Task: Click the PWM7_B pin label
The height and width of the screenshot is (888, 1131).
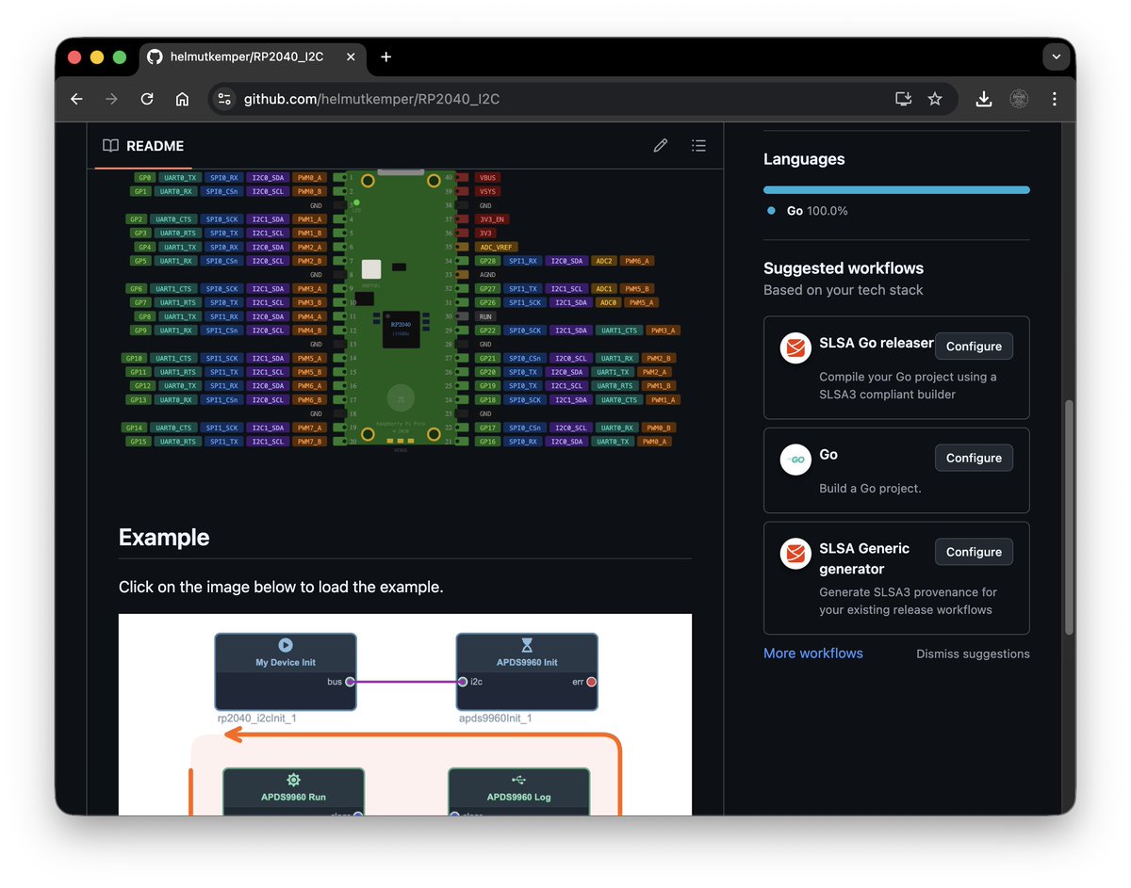Action: 310,442
